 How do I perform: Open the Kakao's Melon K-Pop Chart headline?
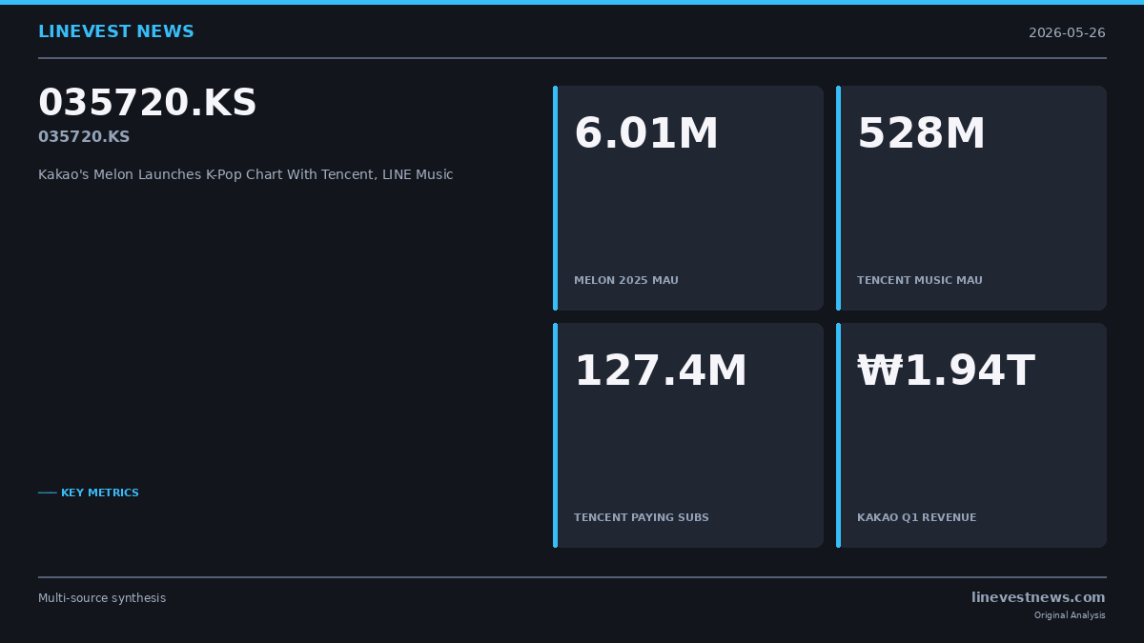(246, 175)
